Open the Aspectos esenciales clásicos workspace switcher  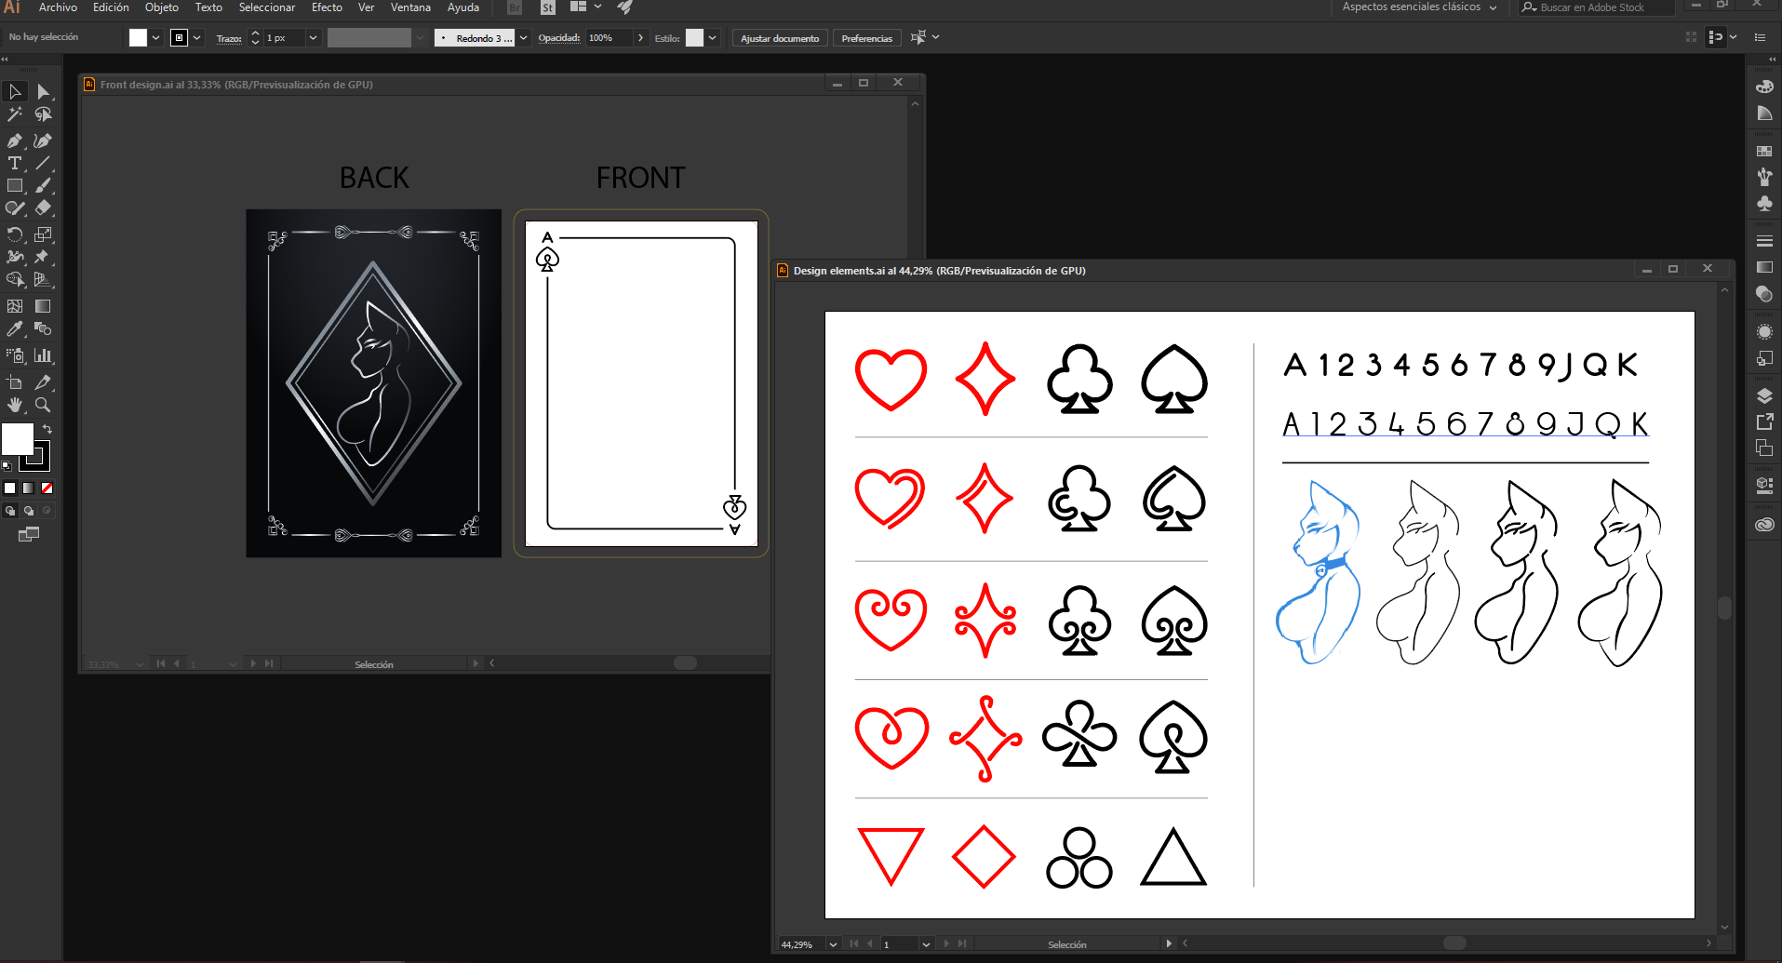(1420, 7)
